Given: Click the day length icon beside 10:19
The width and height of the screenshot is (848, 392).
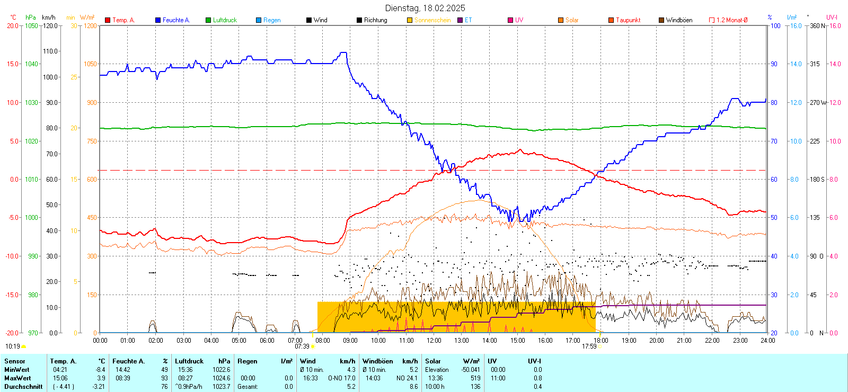Looking at the screenshot, I should tap(23, 346).
